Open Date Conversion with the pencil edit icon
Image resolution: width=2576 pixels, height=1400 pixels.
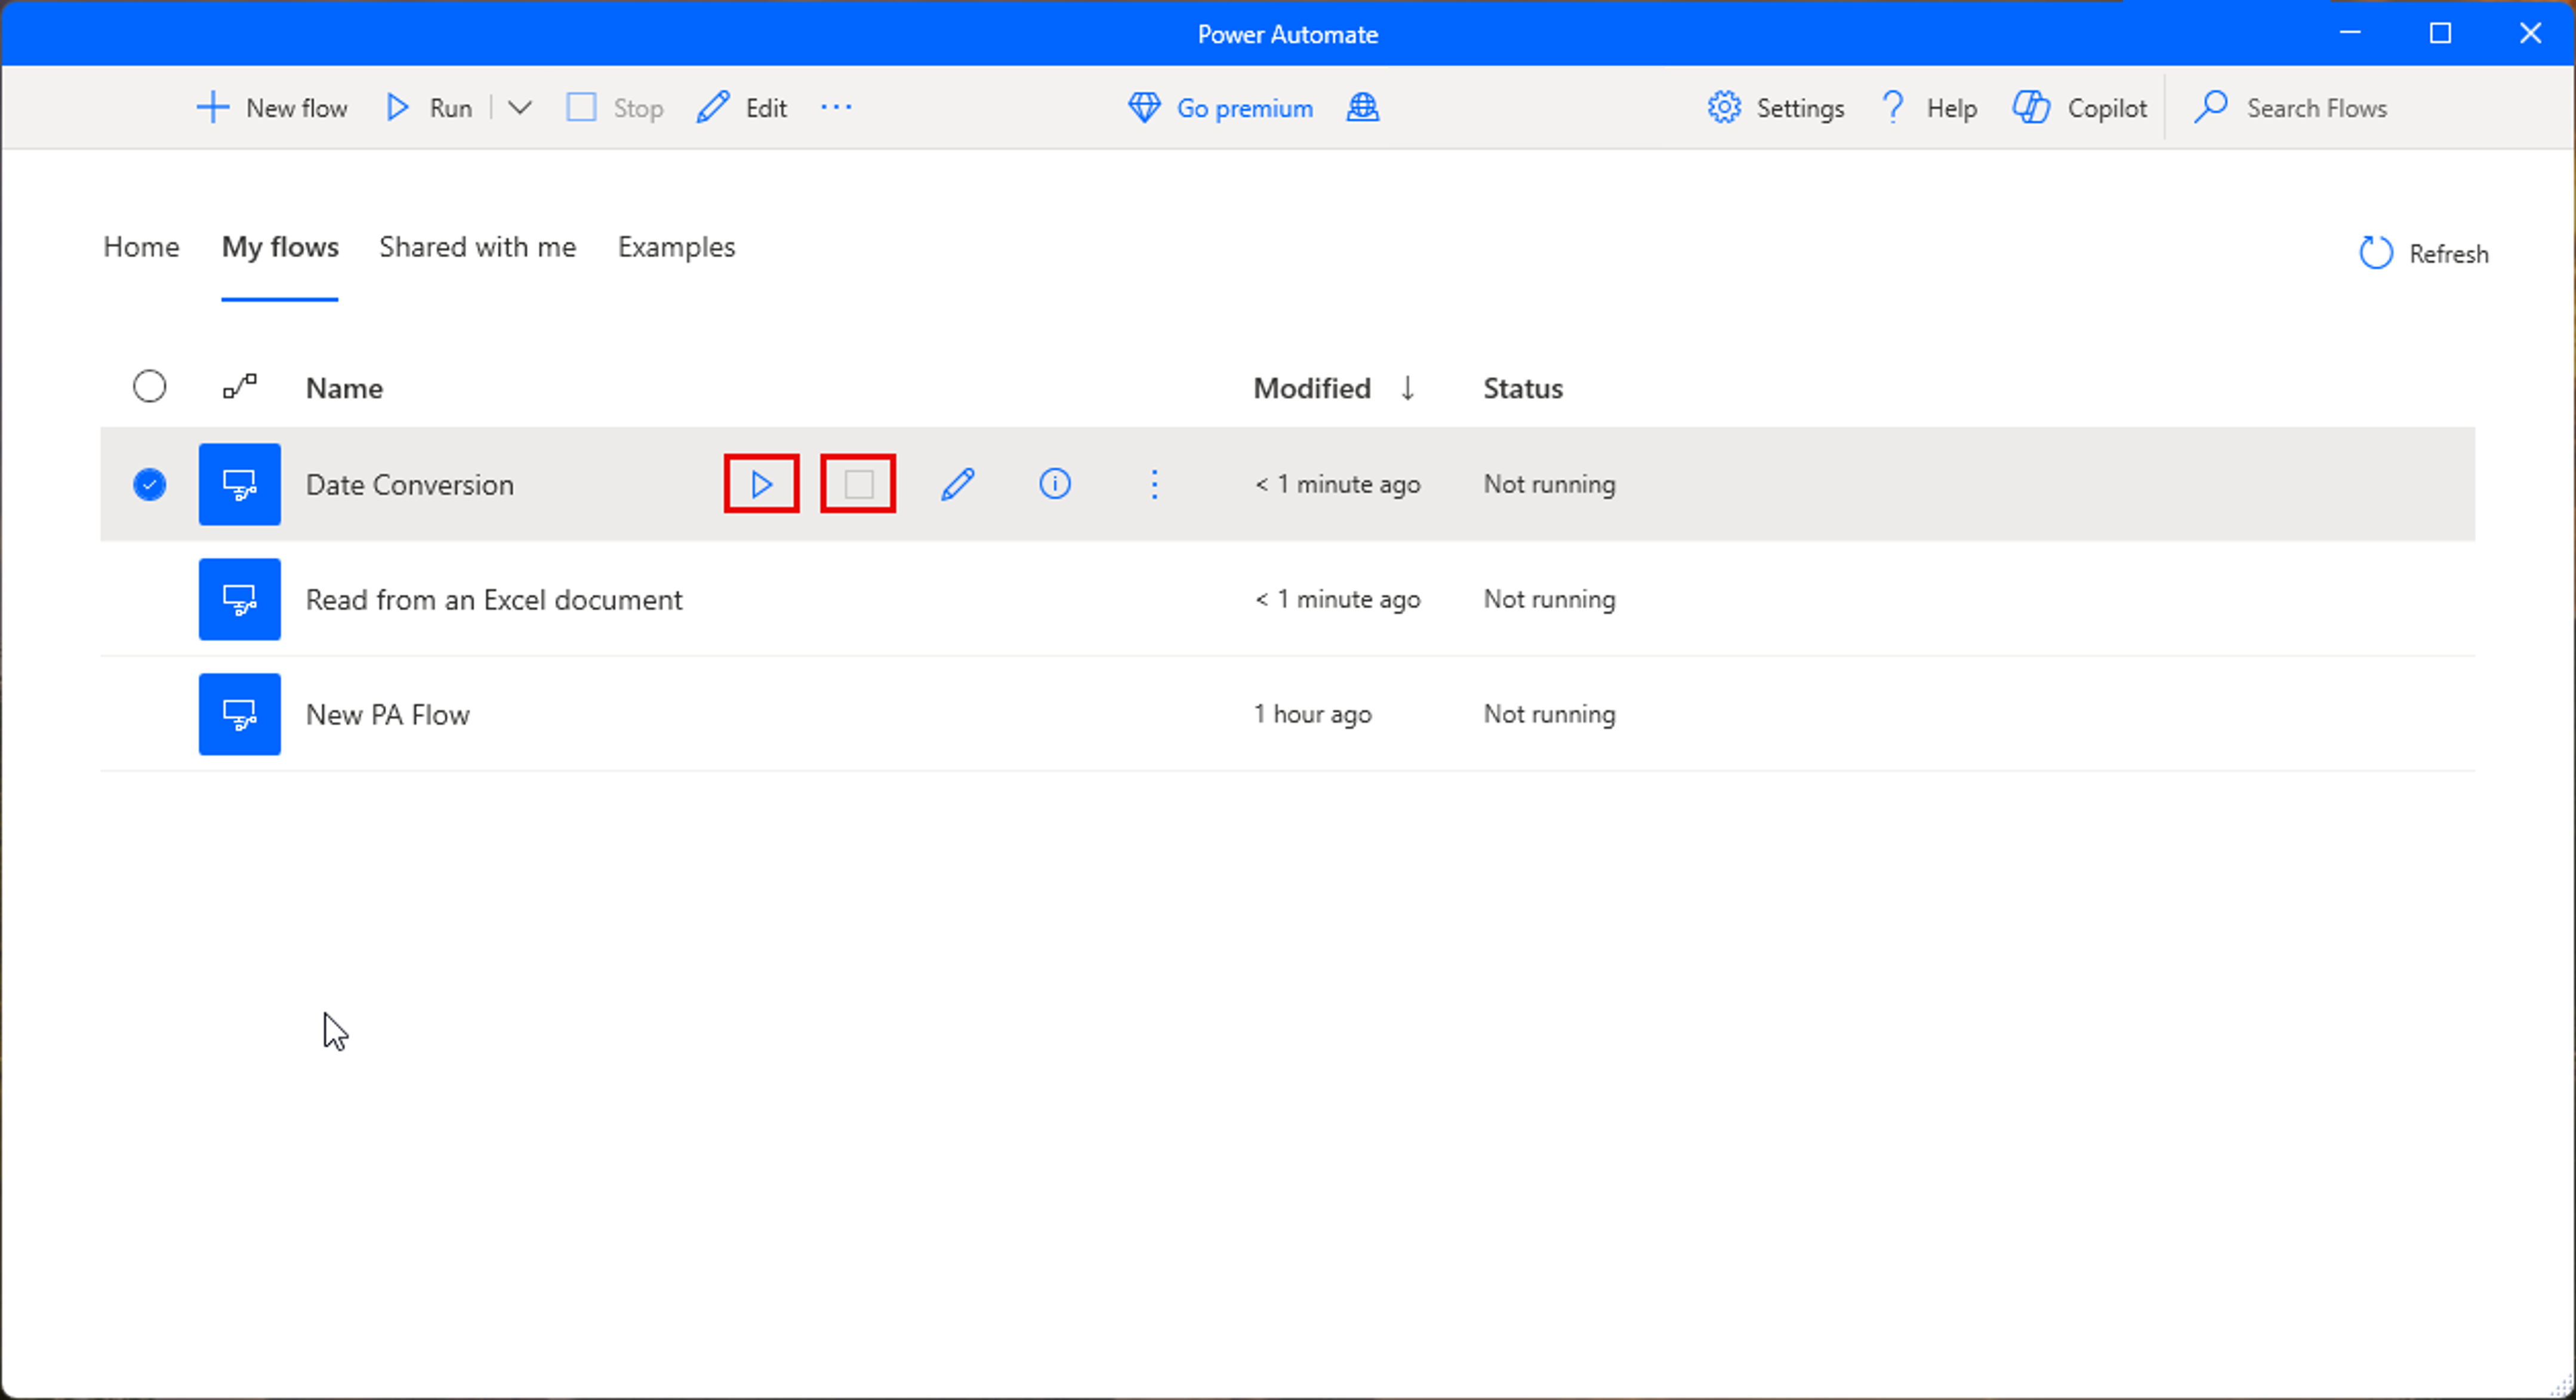[x=957, y=484]
